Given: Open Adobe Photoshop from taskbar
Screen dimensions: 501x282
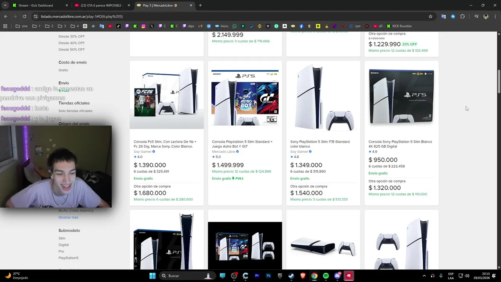Looking at the screenshot, I should 269,276.
